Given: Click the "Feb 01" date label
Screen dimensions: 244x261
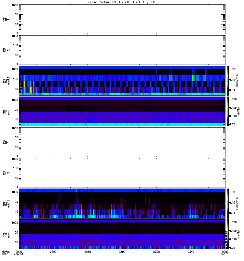Looking at the screenshot, I should coord(225,254).
